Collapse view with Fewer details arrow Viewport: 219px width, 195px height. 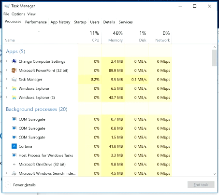pos(8,185)
